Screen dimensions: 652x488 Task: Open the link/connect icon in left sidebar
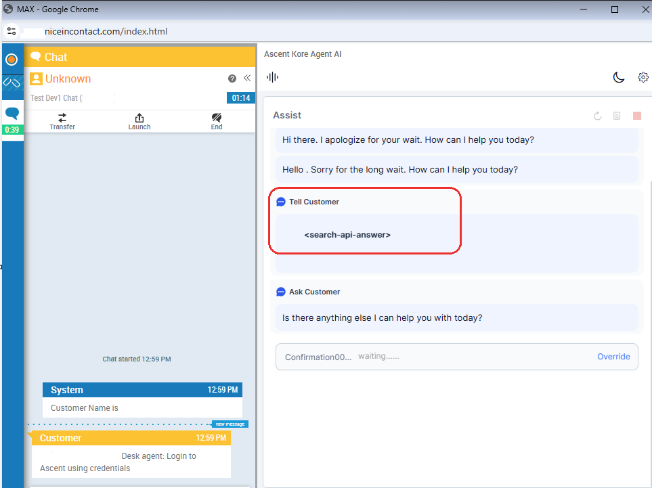point(12,83)
